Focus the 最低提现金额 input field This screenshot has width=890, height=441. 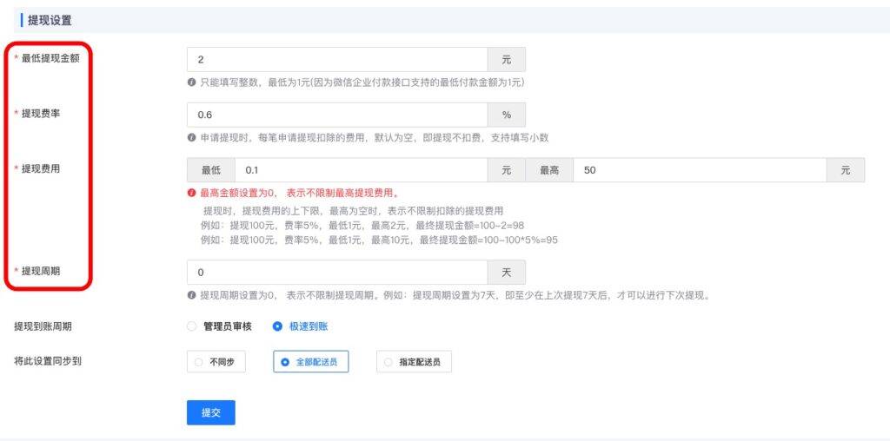pyautogui.click(x=337, y=59)
